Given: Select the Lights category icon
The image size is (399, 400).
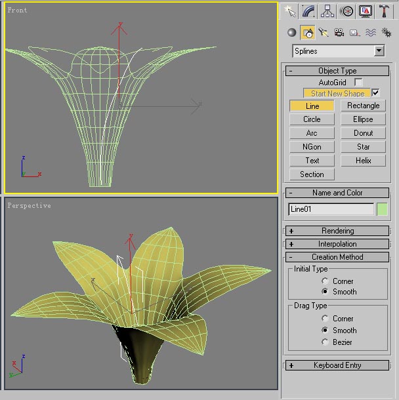Looking at the screenshot, I should [x=324, y=32].
